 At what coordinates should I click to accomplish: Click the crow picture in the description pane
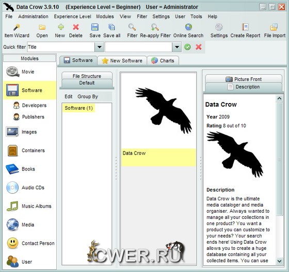[x=235, y=154]
